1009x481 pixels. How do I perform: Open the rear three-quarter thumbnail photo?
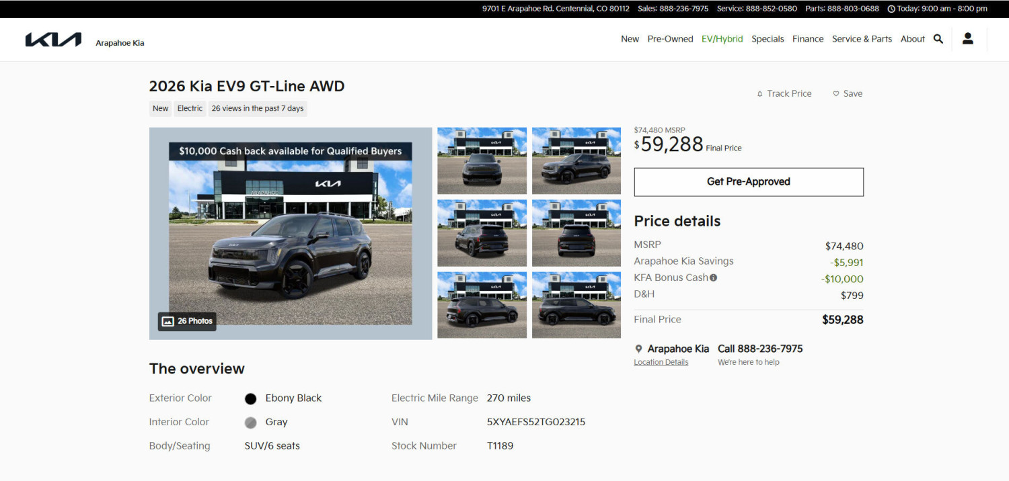coord(482,233)
